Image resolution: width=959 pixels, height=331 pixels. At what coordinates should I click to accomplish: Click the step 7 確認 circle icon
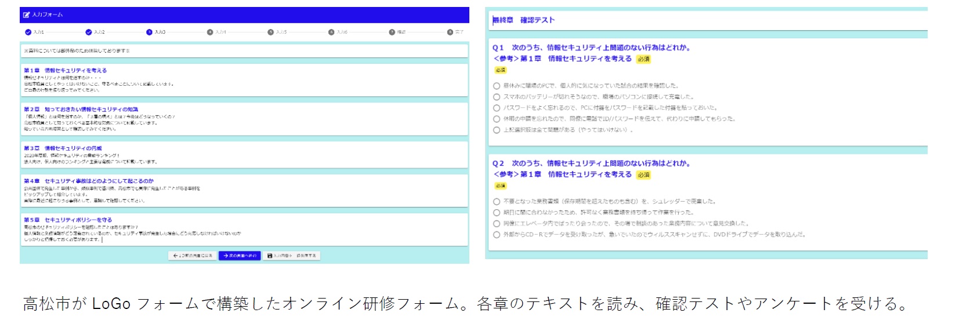pos(392,32)
